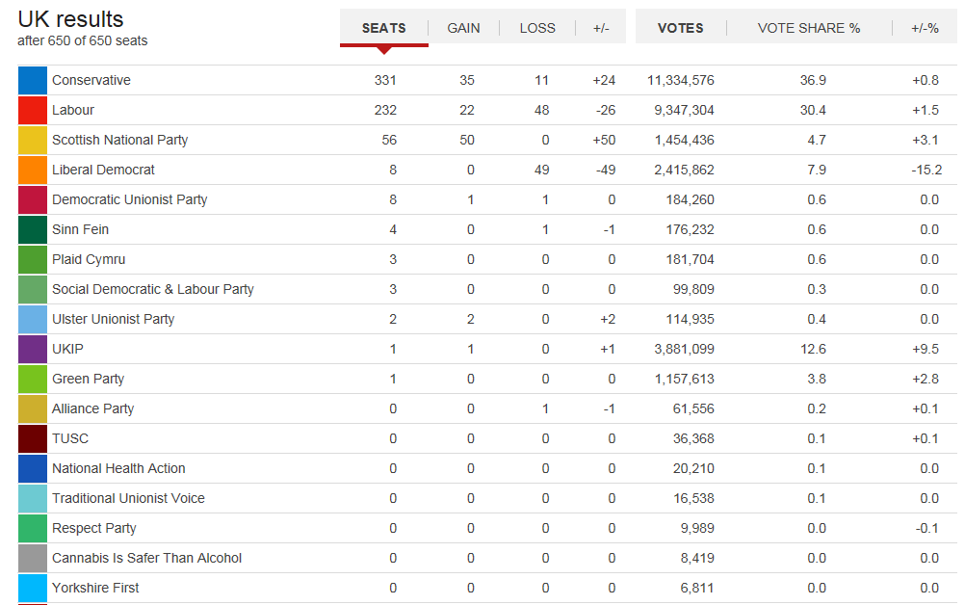The height and width of the screenshot is (605, 965).
Task: Click the yellow Scottish National Party swatch
Action: point(33,140)
